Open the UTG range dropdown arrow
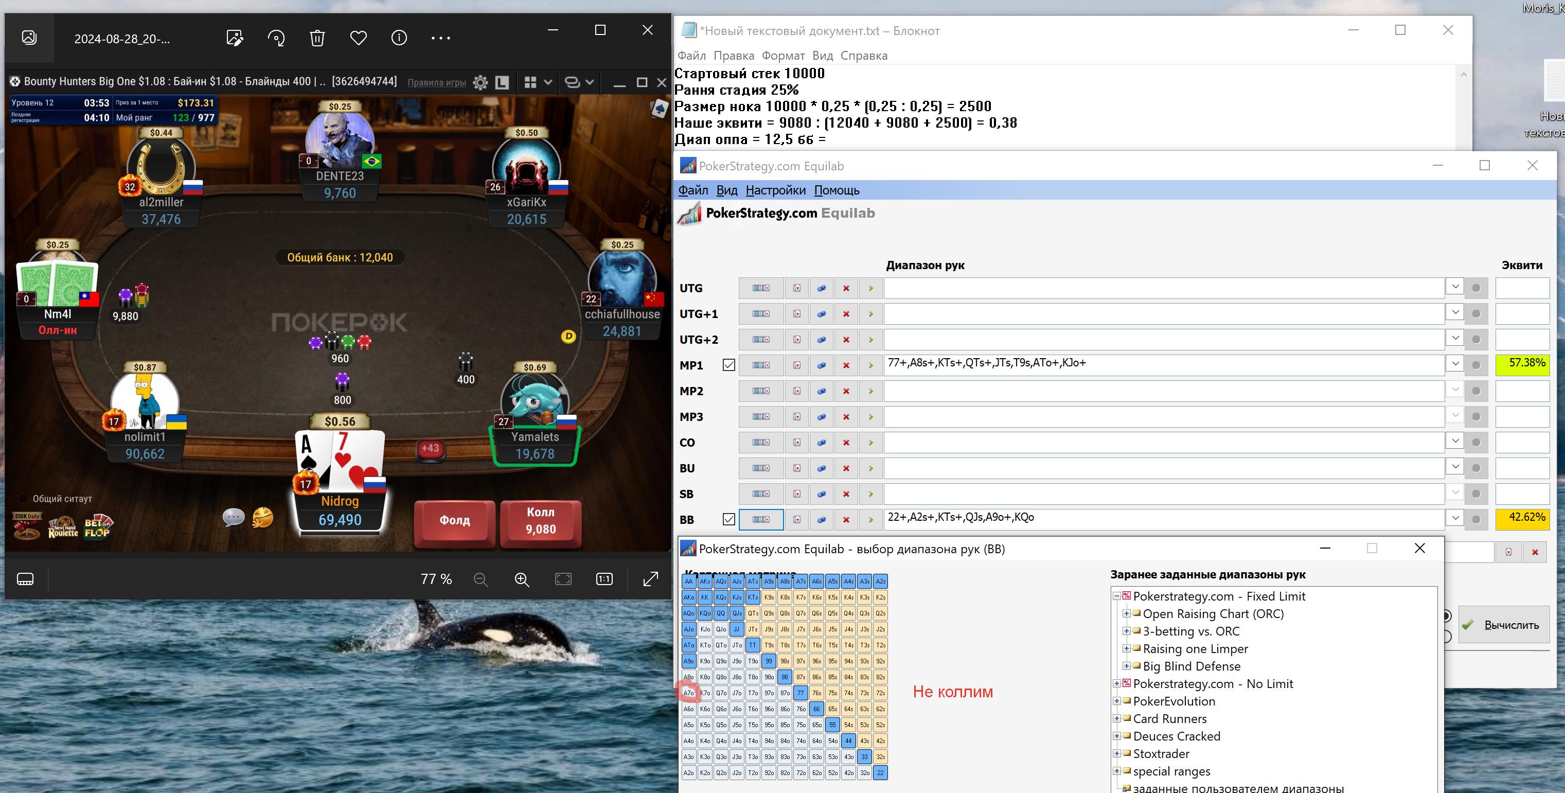Screen dimensions: 1565x793 pos(1455,286)
